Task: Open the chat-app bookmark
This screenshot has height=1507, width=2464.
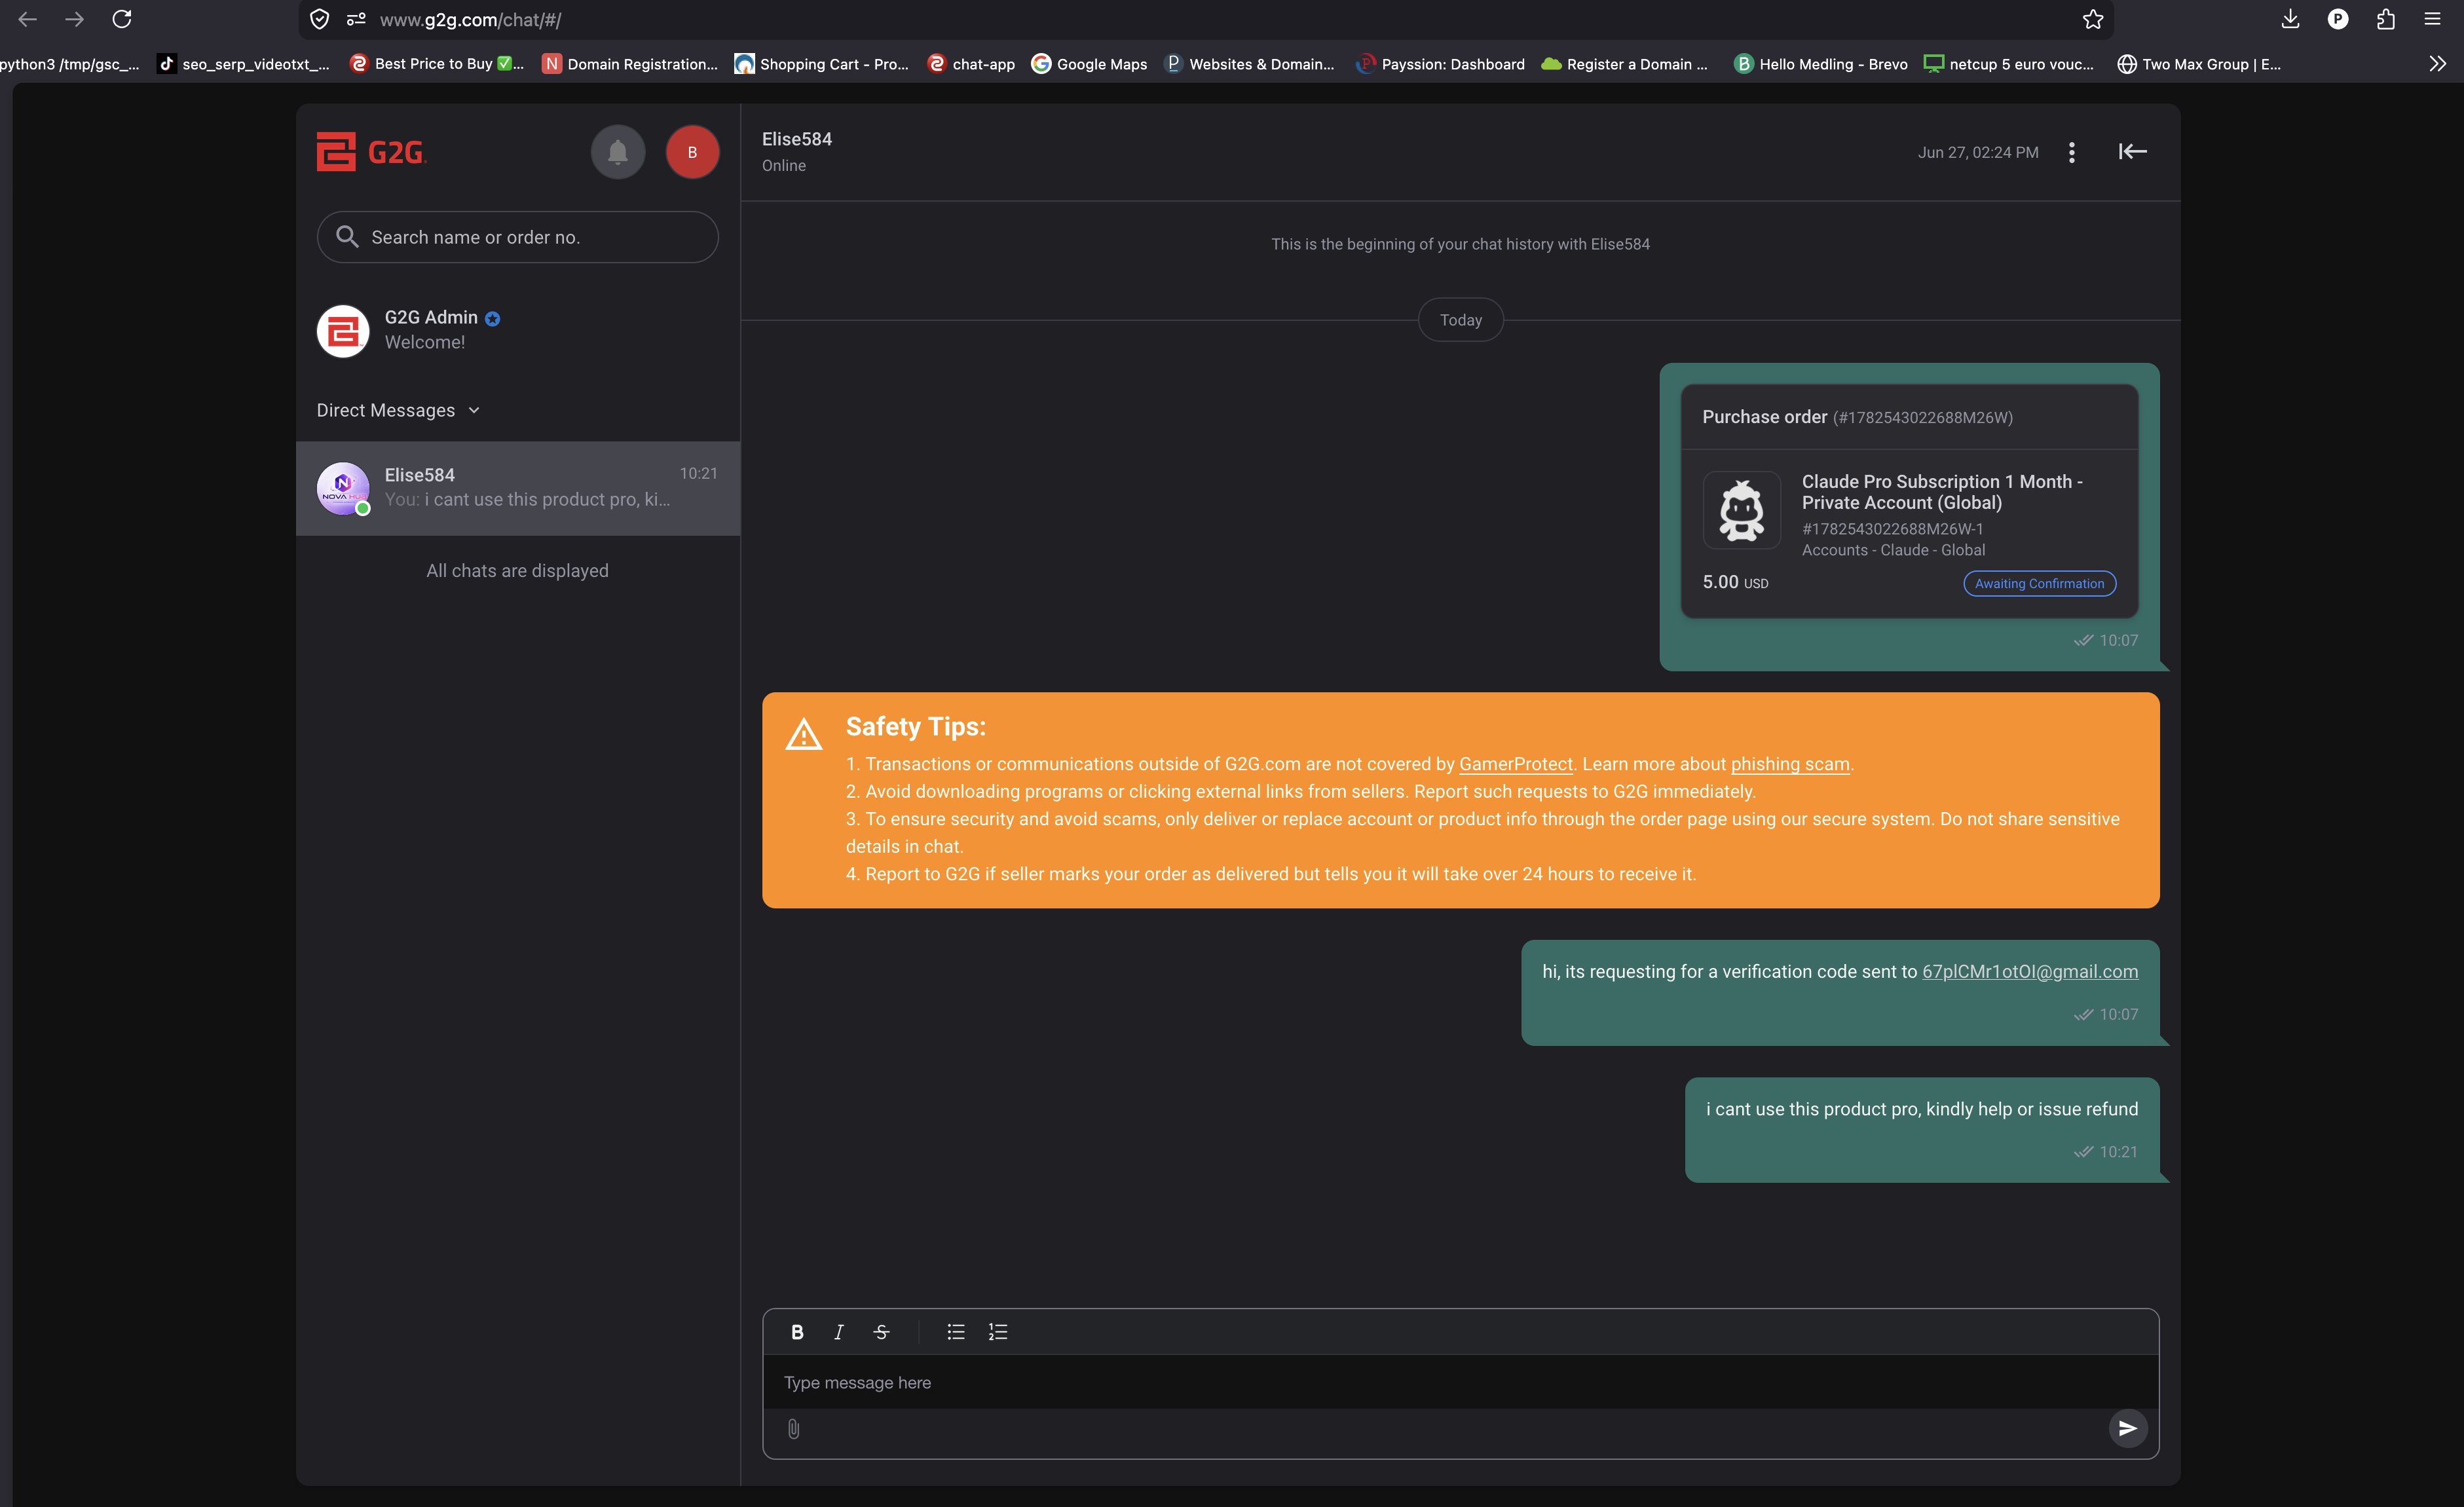Action: [971, 64]
